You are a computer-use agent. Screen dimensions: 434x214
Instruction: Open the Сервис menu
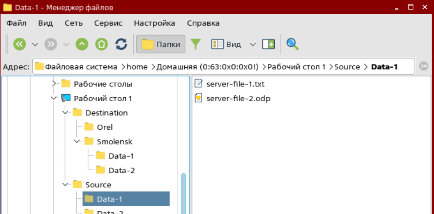[108, 23]
